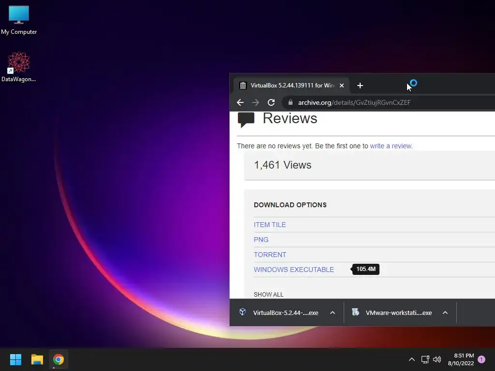Download the ITEM TILE option
This screenshot has height=371, width=495.
270,225
